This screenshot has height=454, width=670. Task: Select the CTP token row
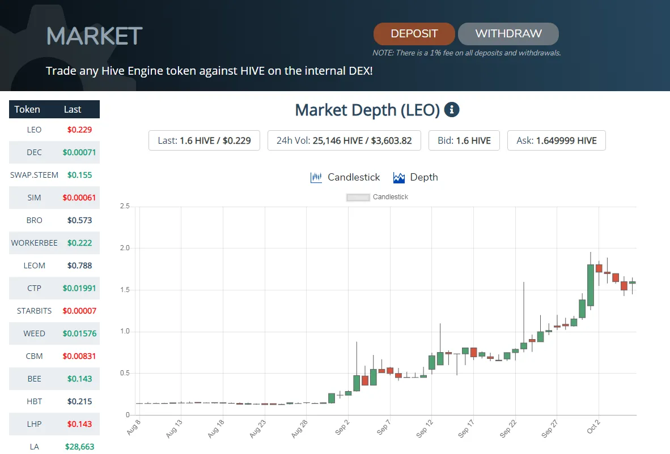tap(54, 288)
